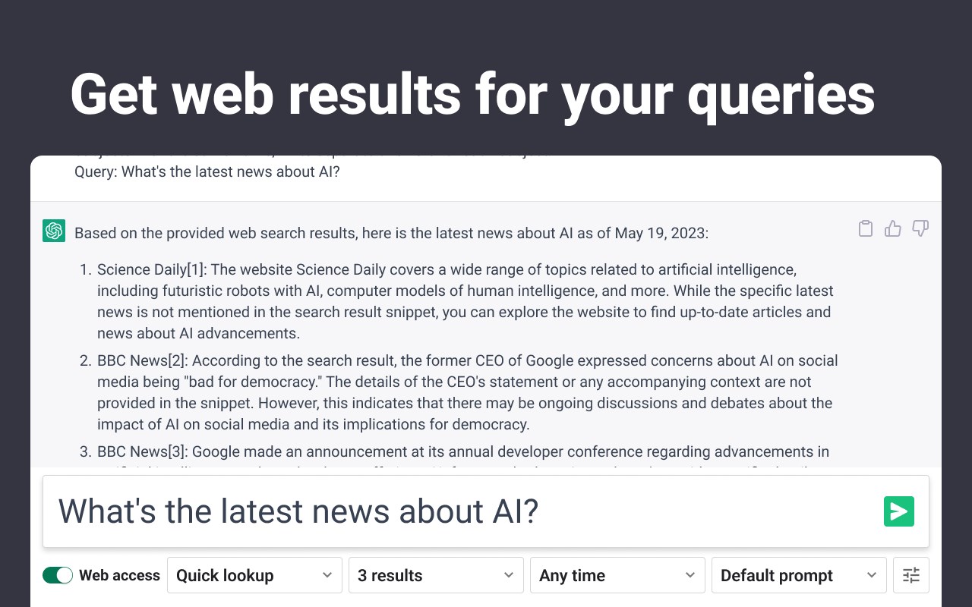The width and height of the screenshot is (972, 607).
Task: Click the 'Get web results' headline
Action: (x=472, y=94)
